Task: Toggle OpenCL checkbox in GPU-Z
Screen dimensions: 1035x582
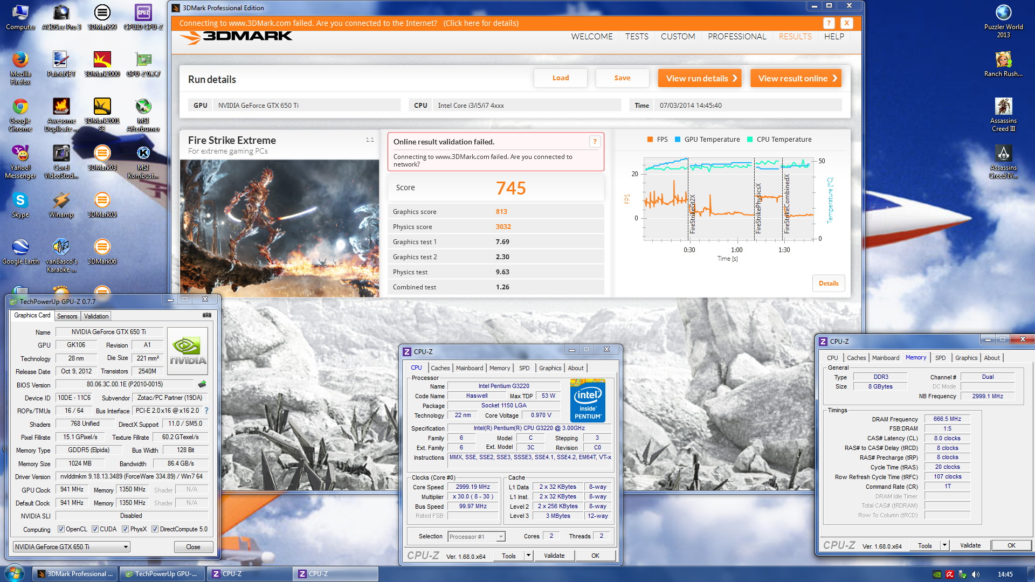Action: (61, 529)
